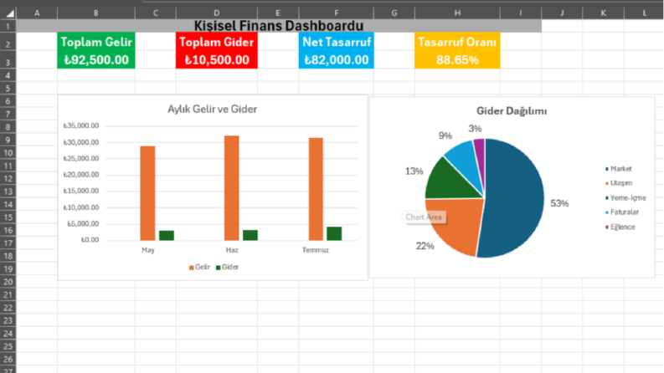Viewport: 664px width, 373px height.
Task: Click the ₺0.00 axis value
Action: 90,240
